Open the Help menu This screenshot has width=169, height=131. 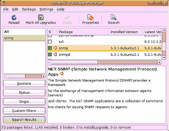(61, 9)
